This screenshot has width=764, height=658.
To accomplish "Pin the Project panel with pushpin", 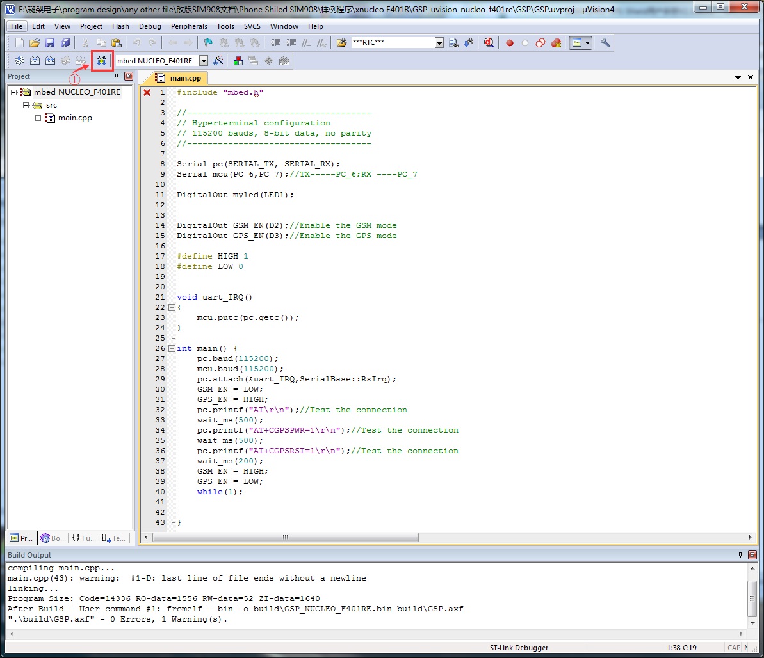I will (x=117, y=76).
